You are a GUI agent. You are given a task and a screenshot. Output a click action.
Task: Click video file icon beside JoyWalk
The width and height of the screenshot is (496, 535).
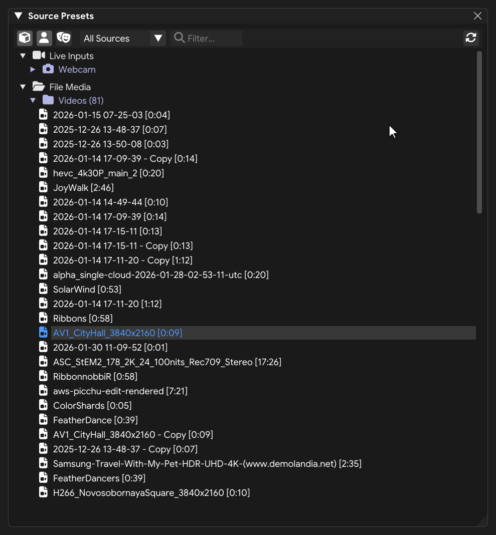44,187
